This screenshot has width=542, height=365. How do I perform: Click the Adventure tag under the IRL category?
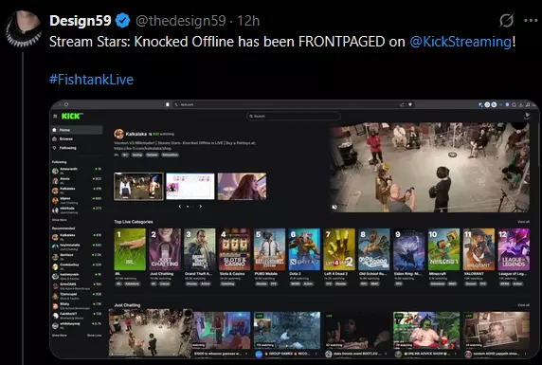tap(132, 283)
